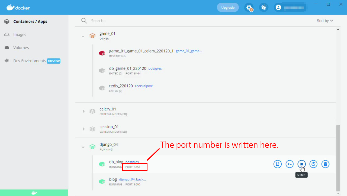Click the red celery container icon

[x=102, y=53]
